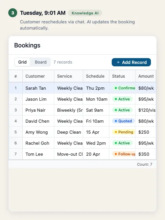Select the David Chen customer cell

pyautogui.click(x=38, y=121)
